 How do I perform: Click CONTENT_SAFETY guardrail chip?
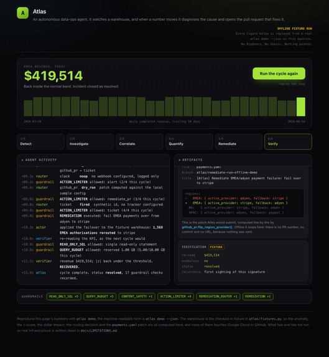click(137, 297)
